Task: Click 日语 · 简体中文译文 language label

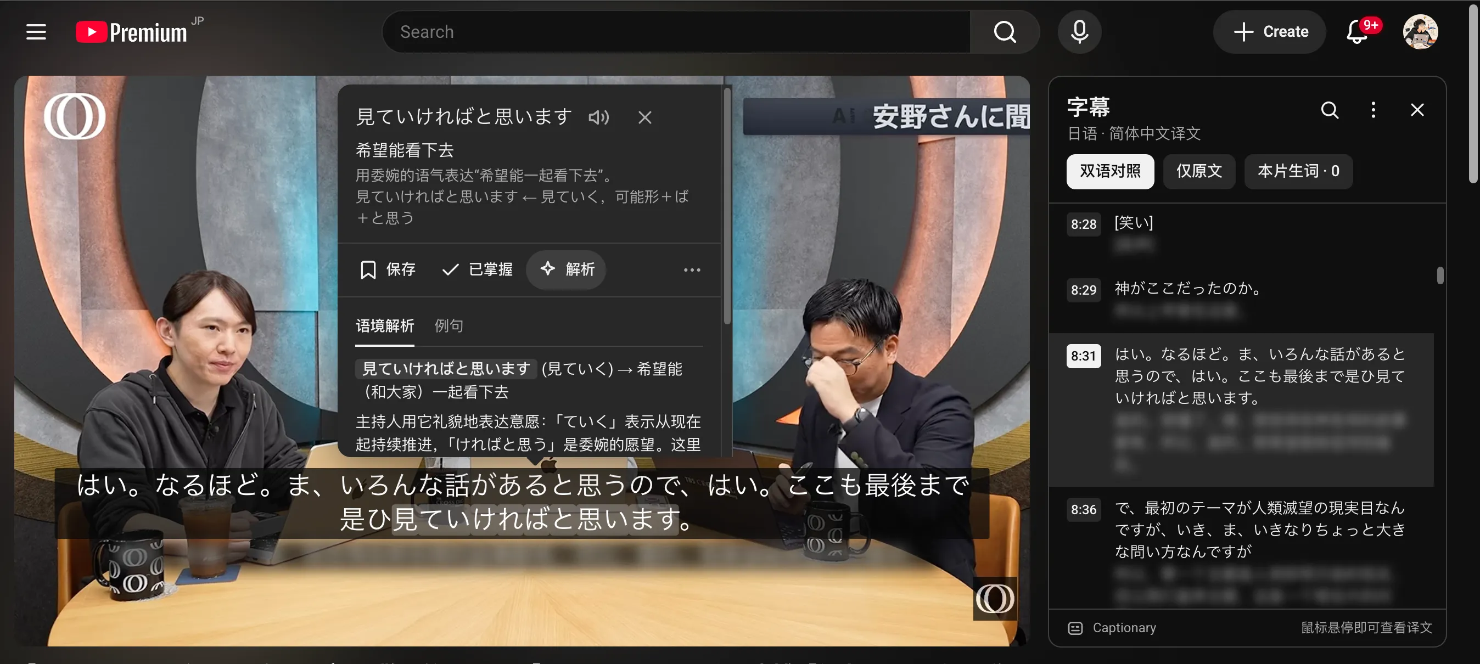Action: 1134,134
